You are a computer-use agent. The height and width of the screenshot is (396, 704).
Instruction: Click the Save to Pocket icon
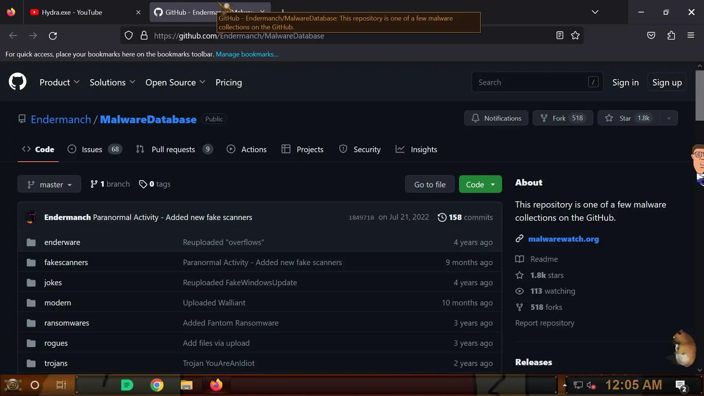(x=651, y=36)
